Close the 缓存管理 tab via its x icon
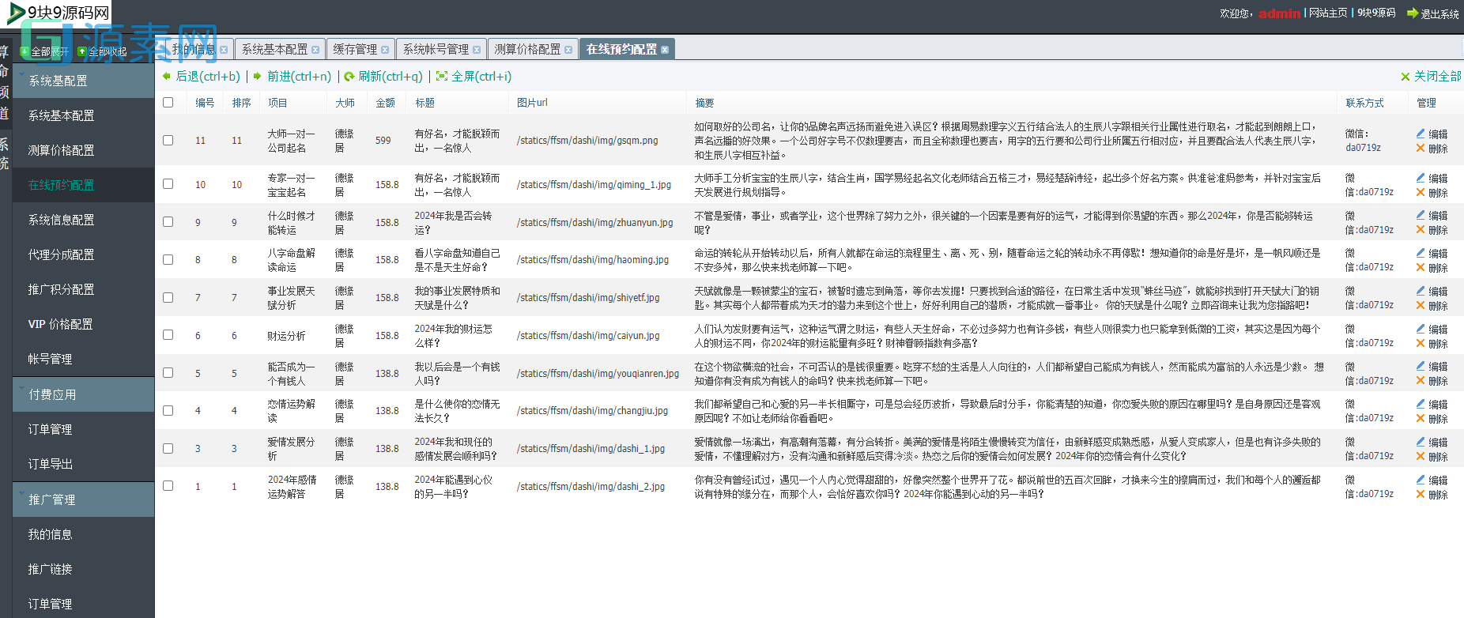Image resolution: width=1464 pixels, height=618 pixels. tap(385, 50)
